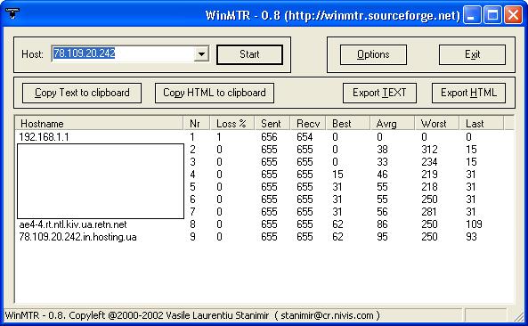The width and height of the screenshot is (528, 326).
Task: Click the resize grip in status bar corner
Action: (518, 316)
